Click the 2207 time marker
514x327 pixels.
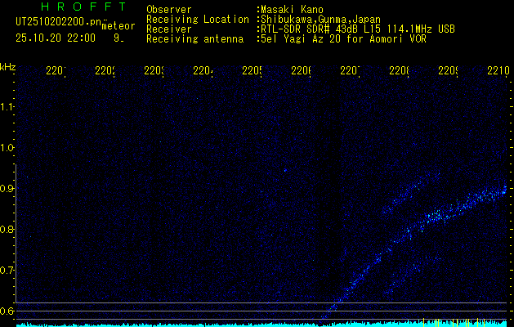pyautogui.click(x=351, y=71)
